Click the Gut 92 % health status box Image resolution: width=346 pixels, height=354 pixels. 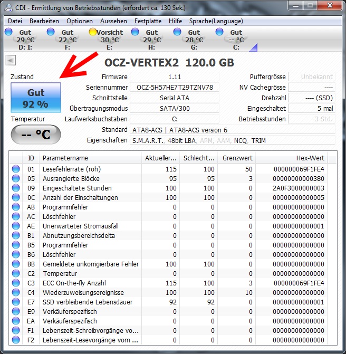[36, 98]
